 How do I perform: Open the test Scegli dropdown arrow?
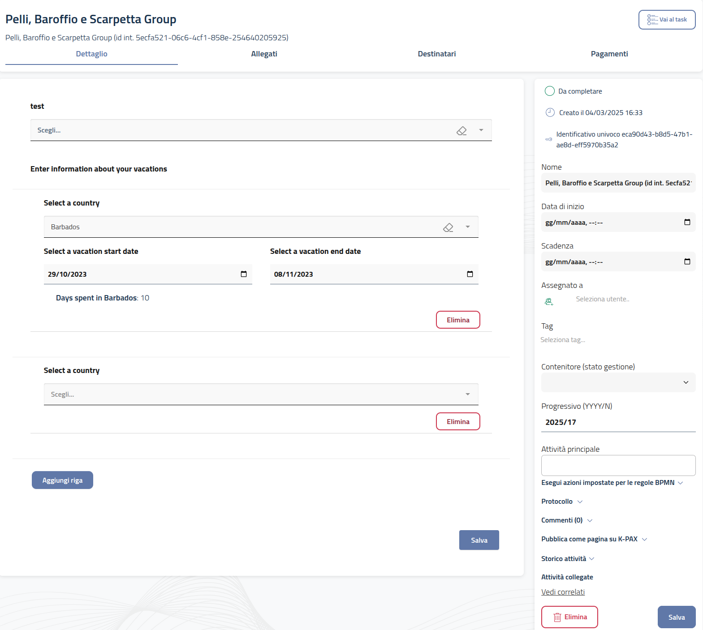[481, 130]
